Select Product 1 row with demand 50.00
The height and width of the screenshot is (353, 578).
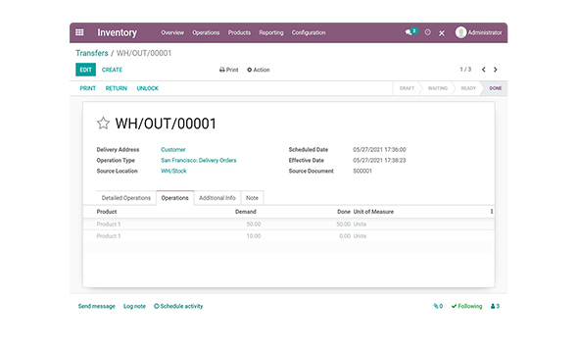[289, 224]
